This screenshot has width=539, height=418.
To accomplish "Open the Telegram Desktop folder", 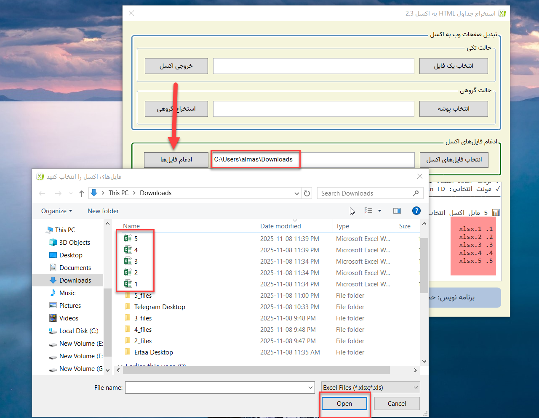I will [160, 307].
